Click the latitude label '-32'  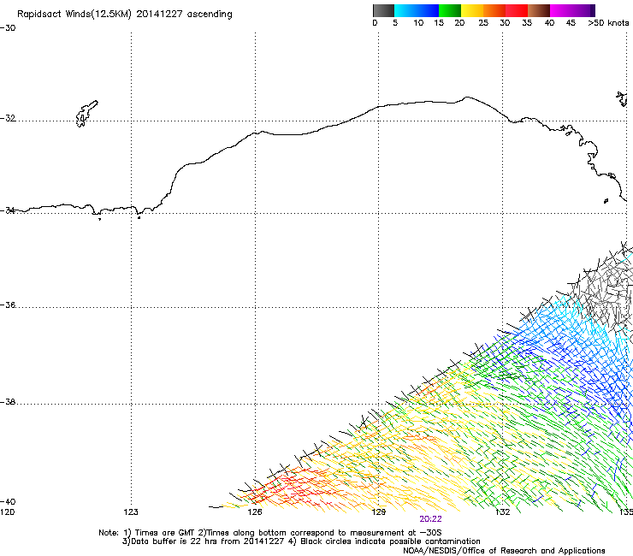pyautogui.click(x=8, y=118)
